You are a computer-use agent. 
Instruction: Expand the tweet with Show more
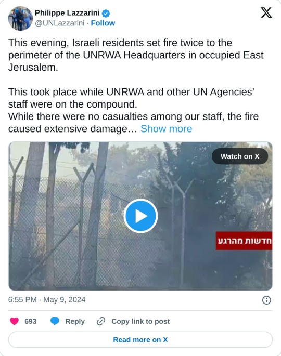click(166, 129)
